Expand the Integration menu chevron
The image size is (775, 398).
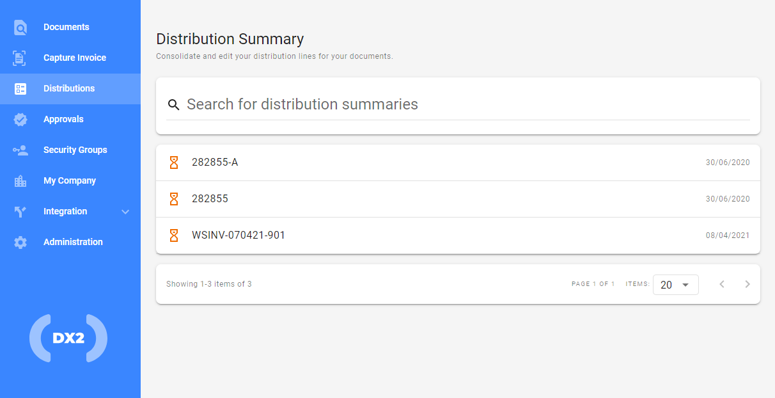tap(125, 211)
